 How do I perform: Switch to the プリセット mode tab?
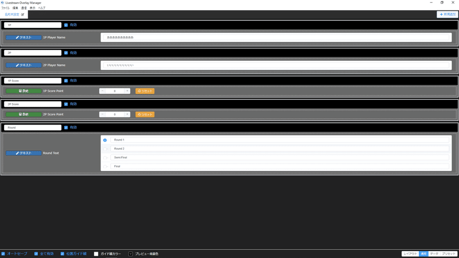click(x=449, y=254)
